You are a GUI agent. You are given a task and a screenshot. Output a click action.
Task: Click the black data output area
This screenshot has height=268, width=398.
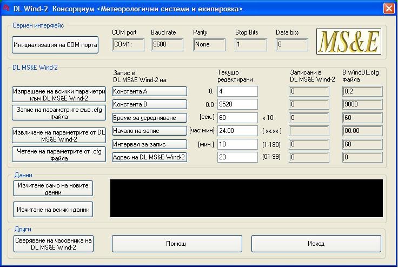click(x=246, y=198)
